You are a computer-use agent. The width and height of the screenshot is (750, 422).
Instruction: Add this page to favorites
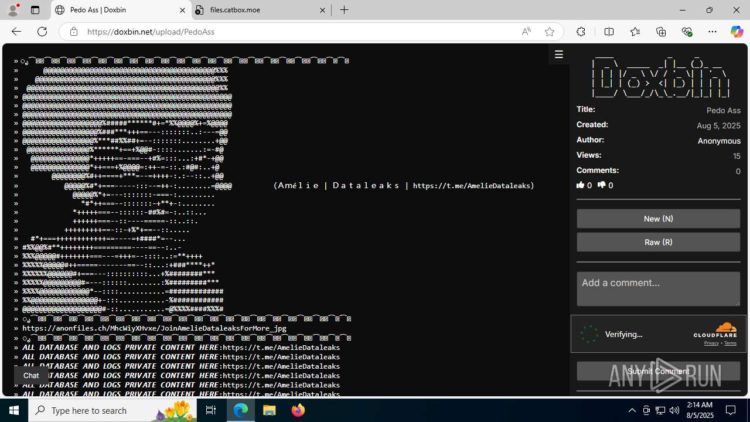point(549,32)
